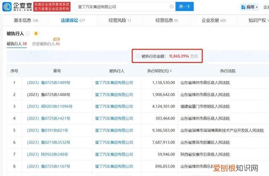Open case (2023) 鲁0725执1489号
The image size is (269, 176).
(49, 83)
